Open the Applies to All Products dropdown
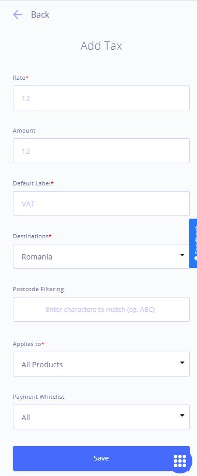The height and width of the screenshot is (476, 197). [101, 364]
